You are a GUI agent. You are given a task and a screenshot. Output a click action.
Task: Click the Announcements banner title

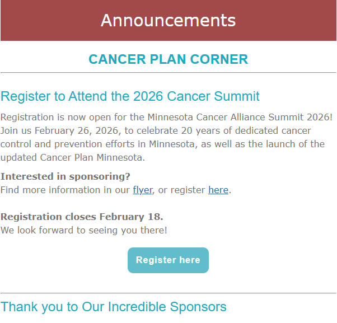click(x=168, y=21)
